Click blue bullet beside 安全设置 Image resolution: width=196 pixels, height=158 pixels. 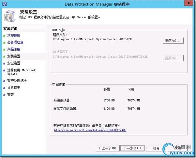coord(4,64)
